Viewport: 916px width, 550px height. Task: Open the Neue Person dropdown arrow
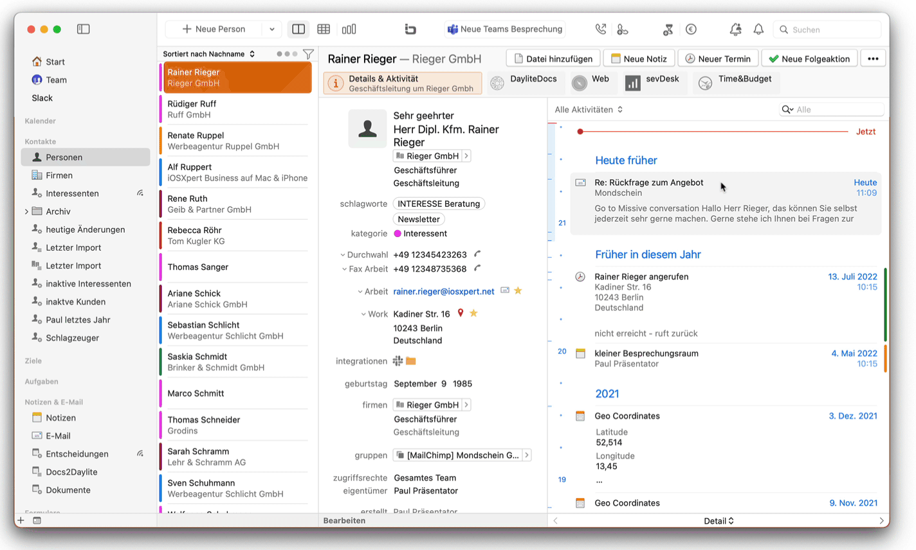(x=272, y=29)
